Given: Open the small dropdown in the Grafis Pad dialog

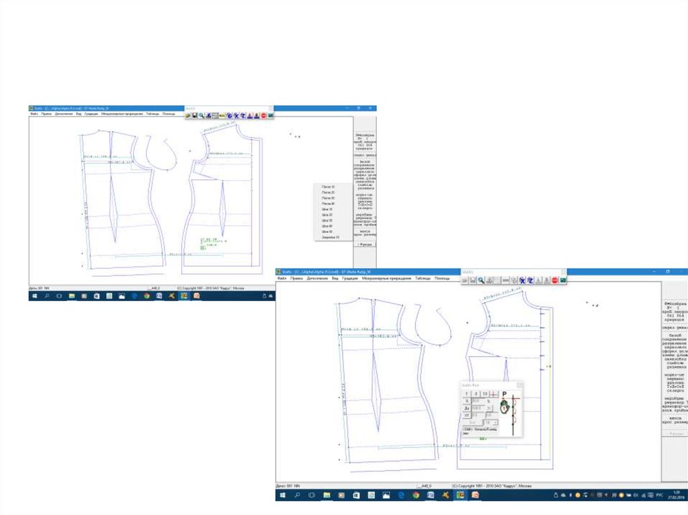Looking at the screenshot, I should coord(491,422).
